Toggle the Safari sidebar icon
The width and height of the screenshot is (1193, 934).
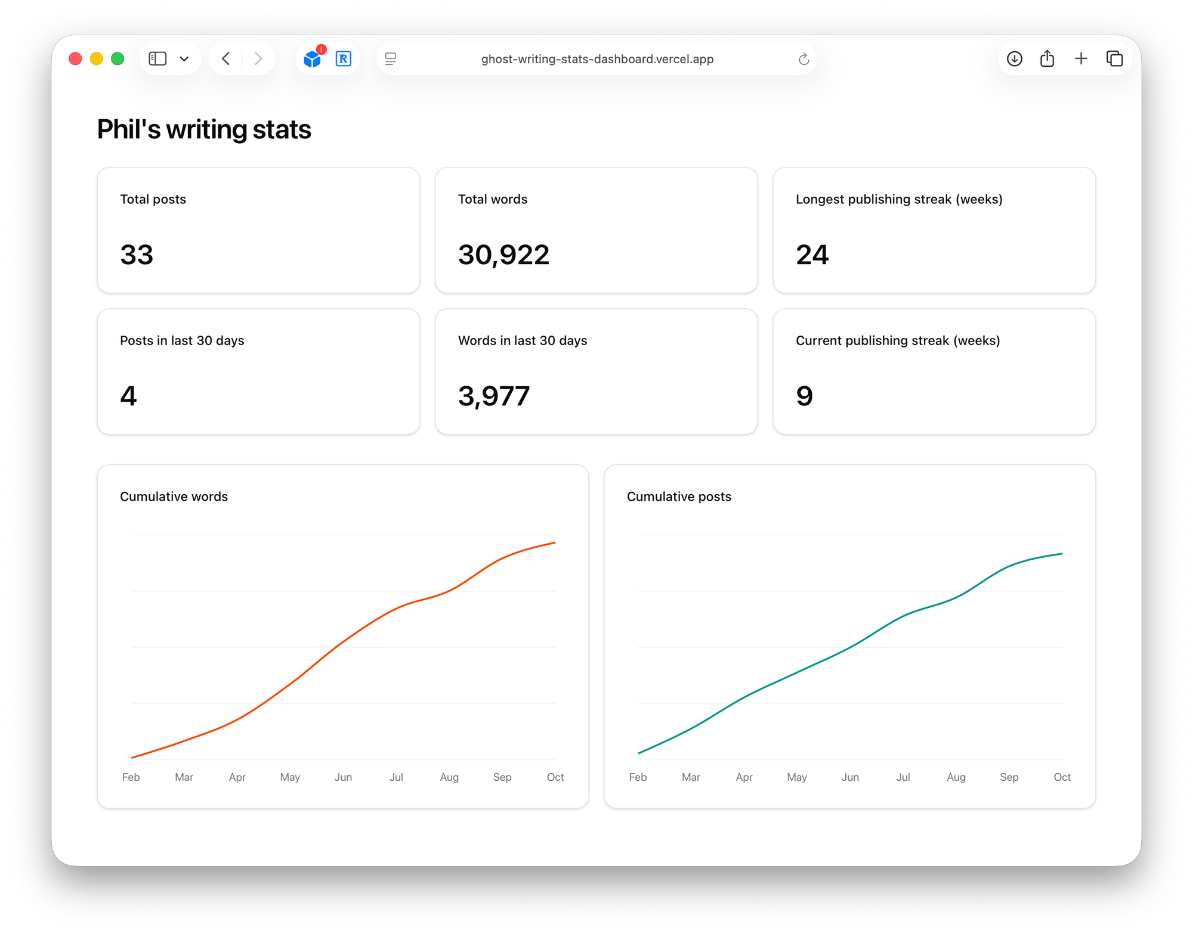157,58
